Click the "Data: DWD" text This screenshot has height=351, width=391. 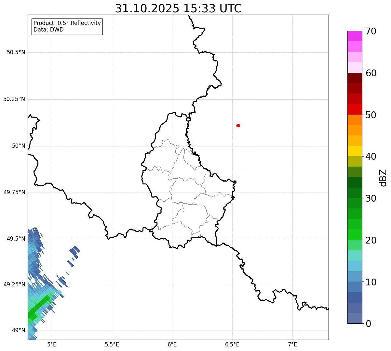pos(48,30)
